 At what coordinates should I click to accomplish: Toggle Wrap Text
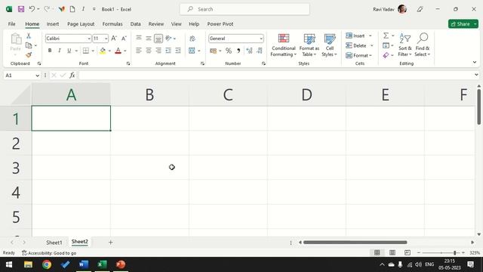click(x=192, y=39)
